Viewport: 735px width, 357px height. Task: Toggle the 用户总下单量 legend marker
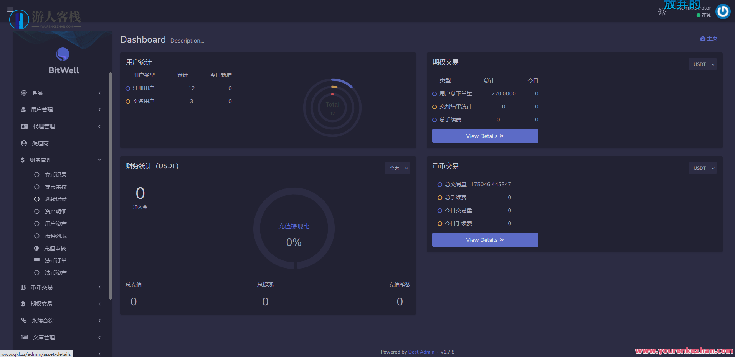click(x=434, y=93)
